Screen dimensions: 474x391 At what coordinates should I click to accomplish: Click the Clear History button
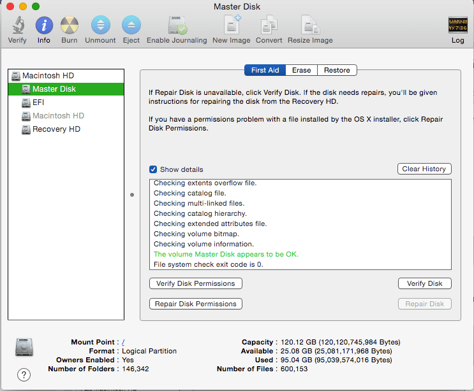click(x=424, y=169)
